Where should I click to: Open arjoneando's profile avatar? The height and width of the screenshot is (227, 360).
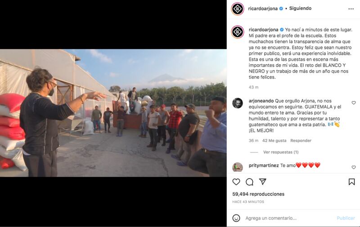coord(238,103)
